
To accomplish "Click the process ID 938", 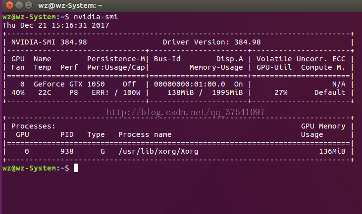I will coord(67,152).
